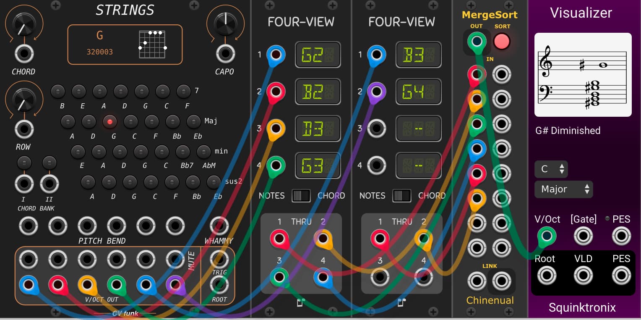Toggle NOTES/CHORD switch on left FOUR-VIEW
This screenshot has height=320, width=641.
pyautogui.click(x=301, y=196)
